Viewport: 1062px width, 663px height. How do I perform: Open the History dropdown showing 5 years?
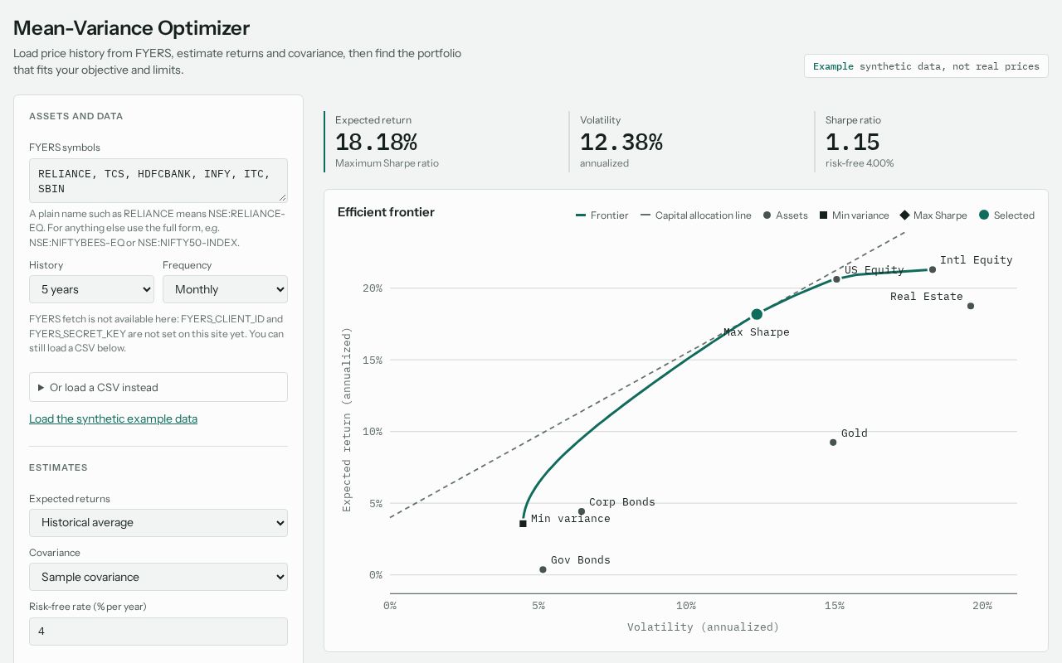(x=91, y=289)
